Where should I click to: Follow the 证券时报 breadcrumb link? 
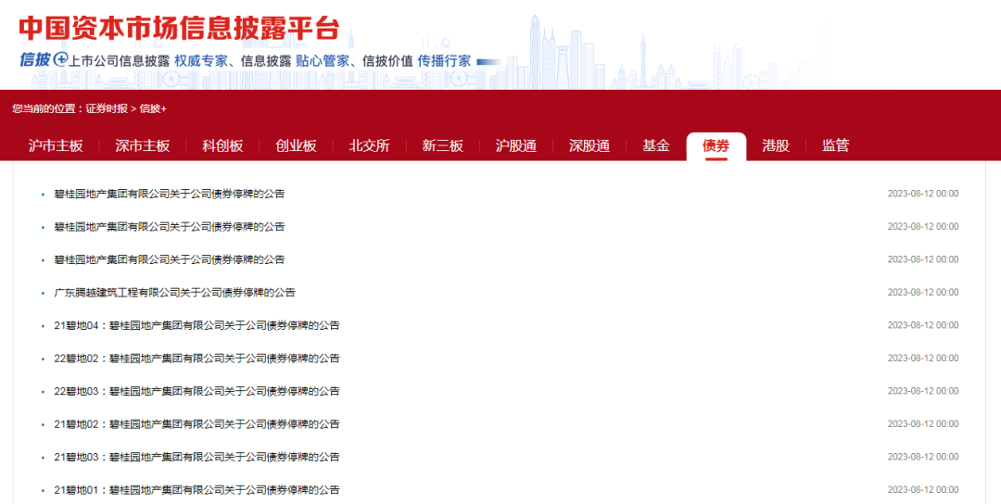pyautogui.click(x=107, y=108)
